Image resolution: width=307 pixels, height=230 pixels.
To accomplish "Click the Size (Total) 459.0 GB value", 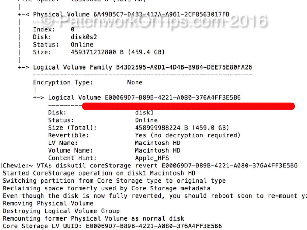I will 182,128.
